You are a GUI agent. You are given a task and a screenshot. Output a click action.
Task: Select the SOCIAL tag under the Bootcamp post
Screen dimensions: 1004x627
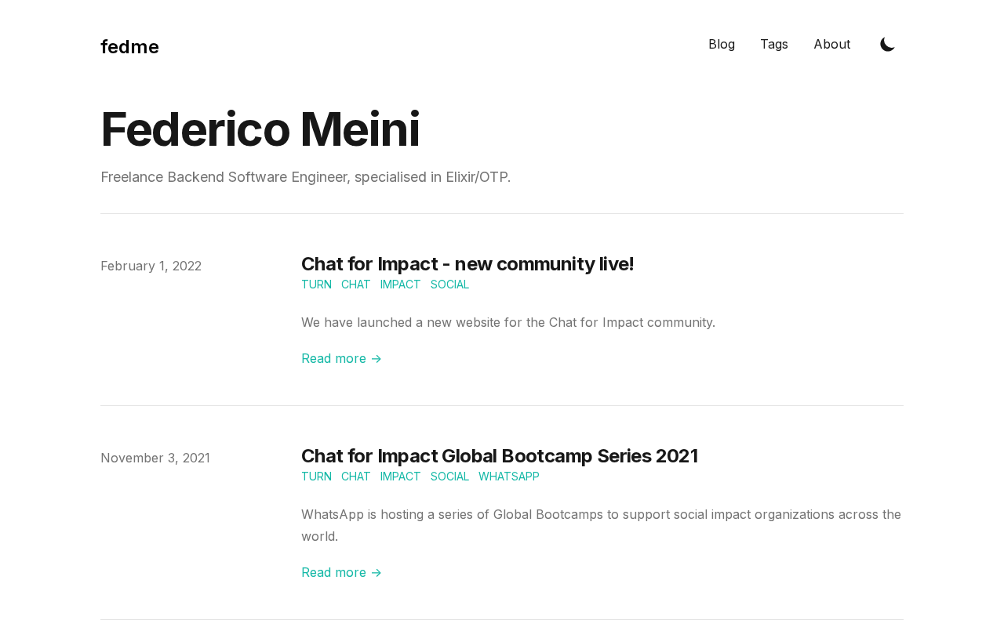(449, 477)
